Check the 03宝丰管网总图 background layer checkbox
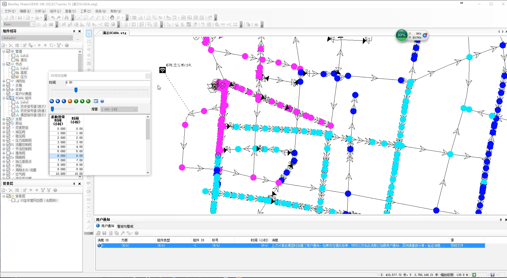 (x=13, y=200)
